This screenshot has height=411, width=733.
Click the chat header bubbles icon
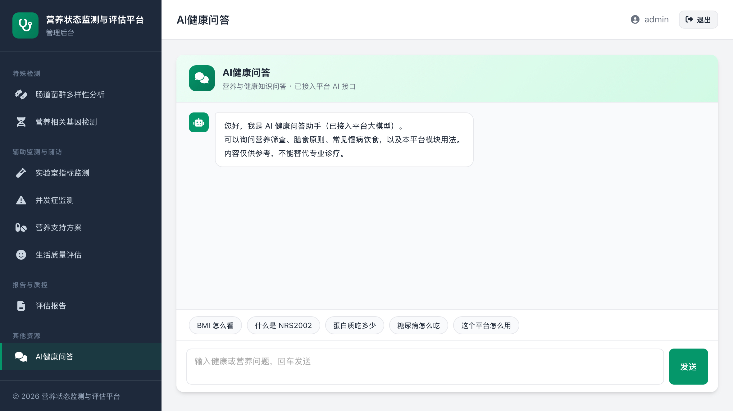(202, 78)
